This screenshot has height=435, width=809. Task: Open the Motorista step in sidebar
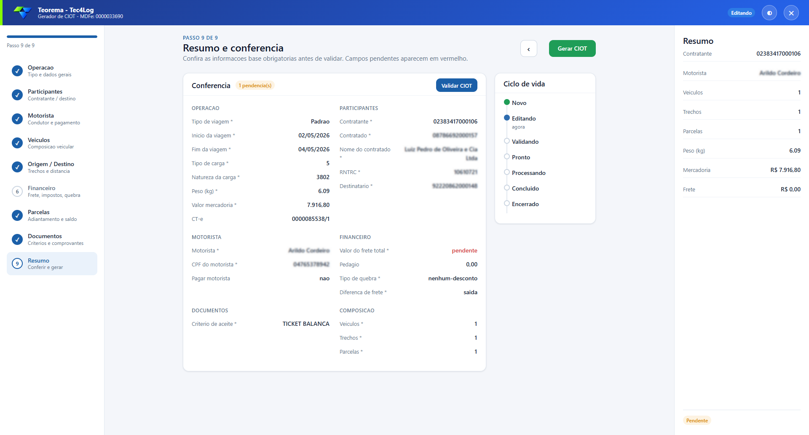52,119
